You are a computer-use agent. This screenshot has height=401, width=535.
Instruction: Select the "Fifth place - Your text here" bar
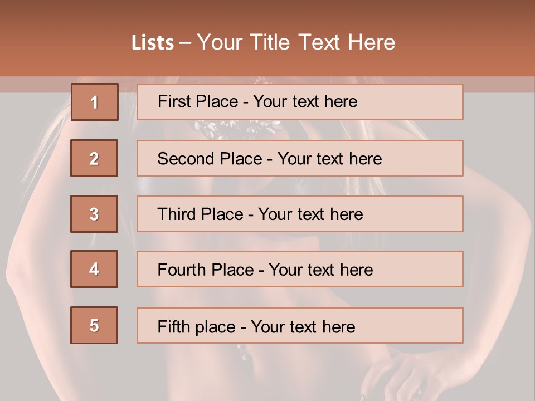[300, 325]
